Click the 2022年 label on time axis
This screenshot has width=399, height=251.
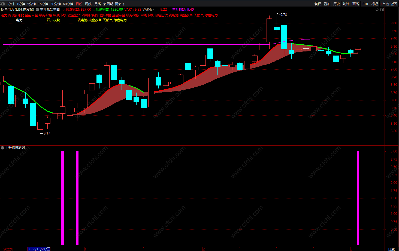(x=9, y=249)
